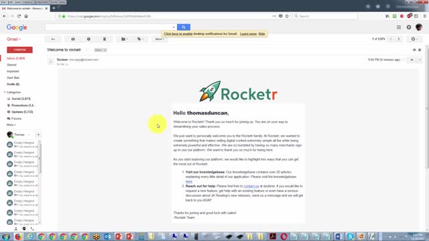
Task: Open Google apps grid icon
Action: point(399,27)
